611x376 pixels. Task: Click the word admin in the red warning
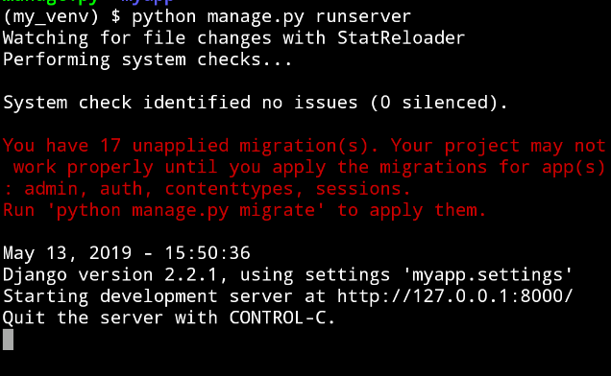coord(51,189)
